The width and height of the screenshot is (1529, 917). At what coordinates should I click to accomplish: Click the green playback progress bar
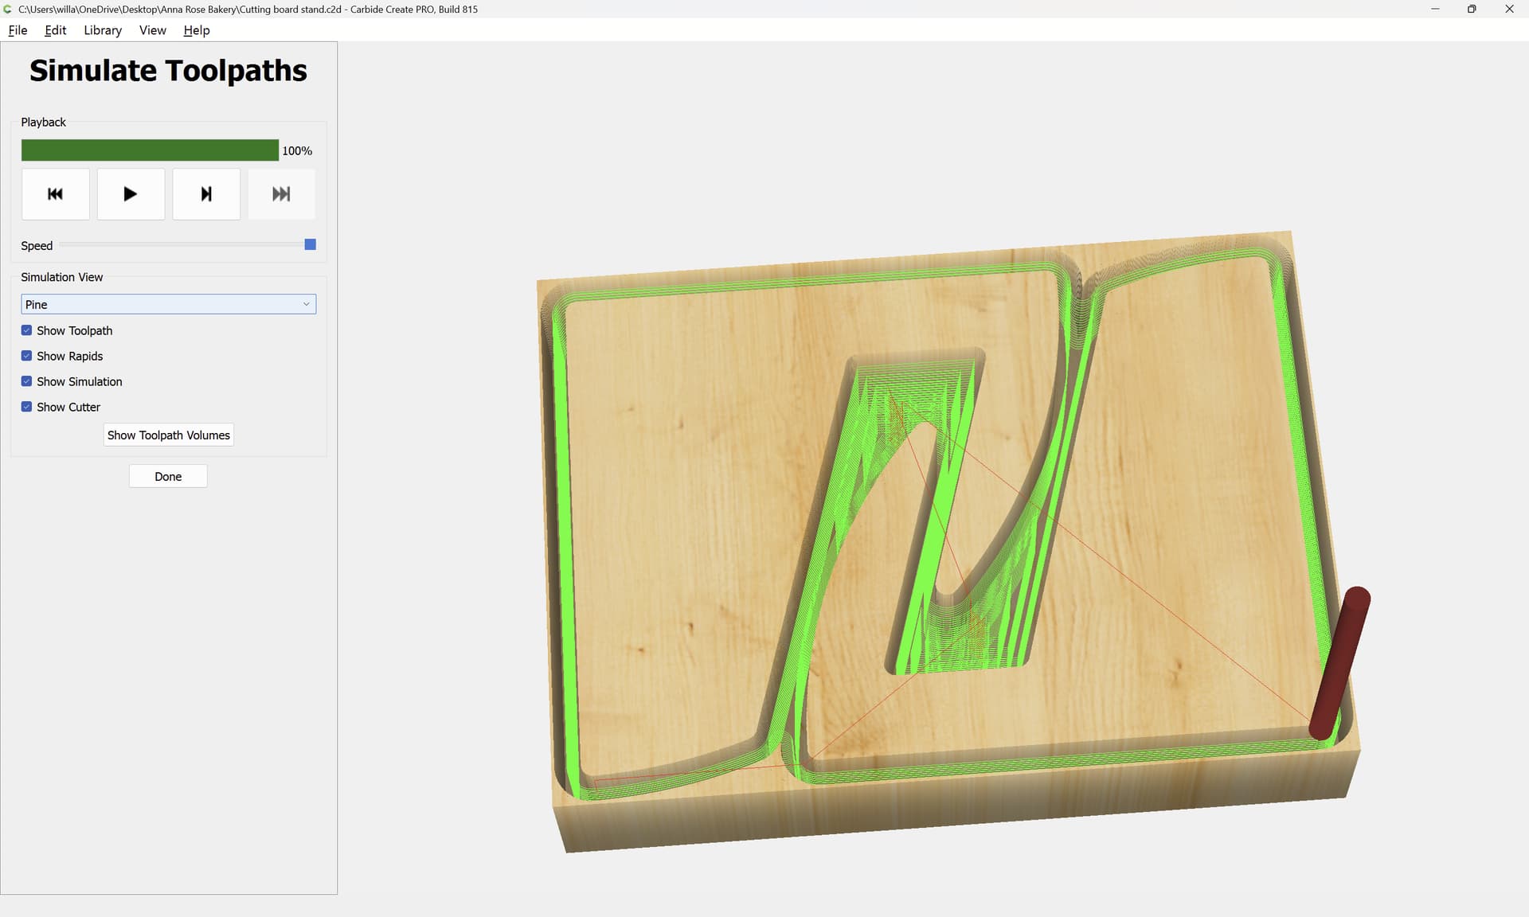pyautogui.click(x=150, y=150)
